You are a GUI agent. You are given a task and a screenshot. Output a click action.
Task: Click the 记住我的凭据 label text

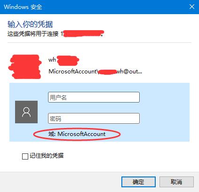(x=47, y=156)
